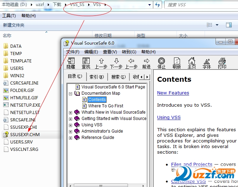Open the New Features link

click(x=173, y=93)
